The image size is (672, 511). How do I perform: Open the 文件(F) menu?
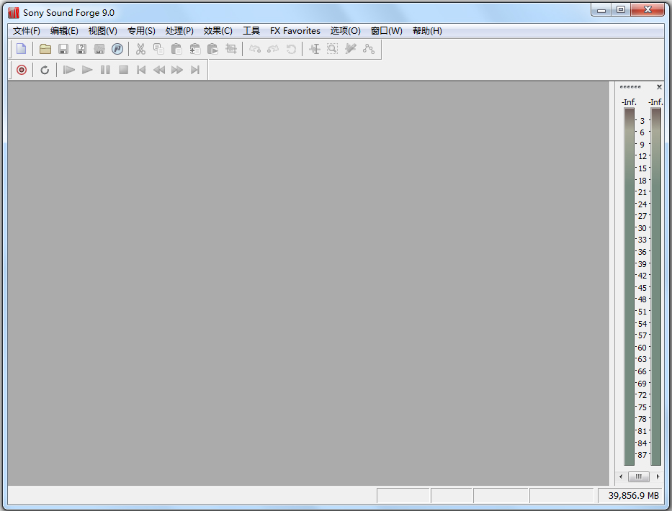coord(26,31)
